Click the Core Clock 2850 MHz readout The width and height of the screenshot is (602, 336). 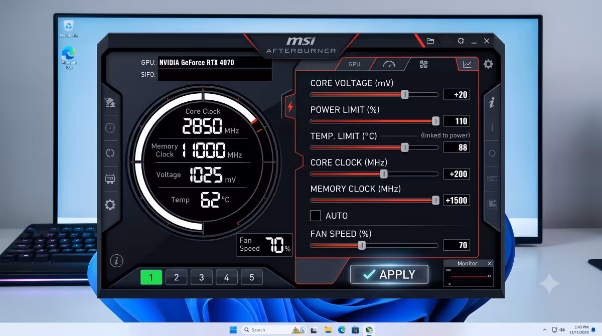pyautogui.click(x=210, y=126)
